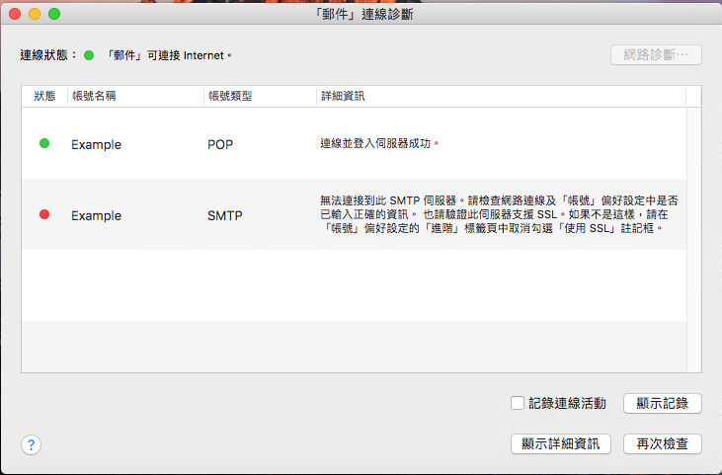Click the green connection status indicator at top
Viewport: 722px width, 475px height.
click(89, 55)
